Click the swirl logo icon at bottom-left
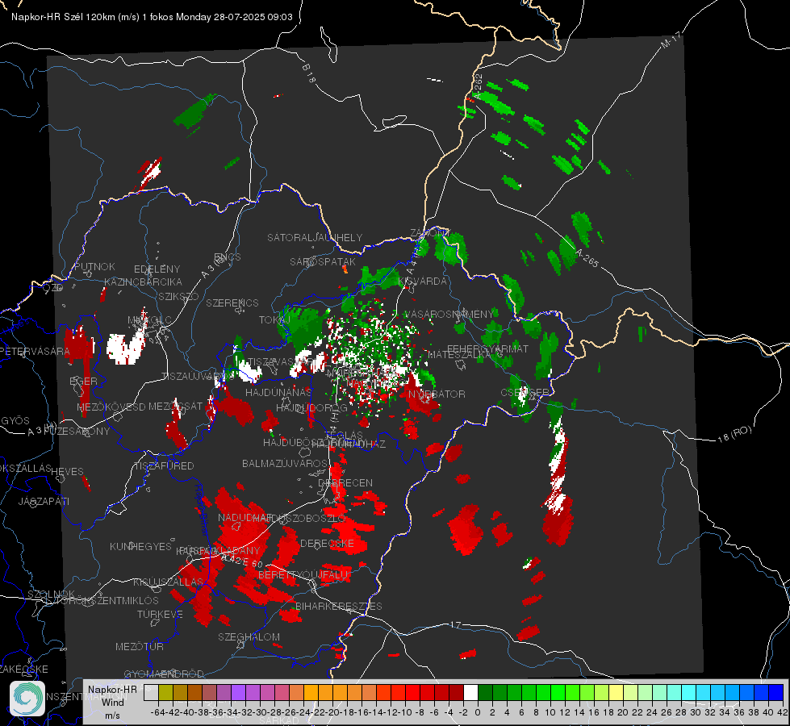 coord(27,699)
